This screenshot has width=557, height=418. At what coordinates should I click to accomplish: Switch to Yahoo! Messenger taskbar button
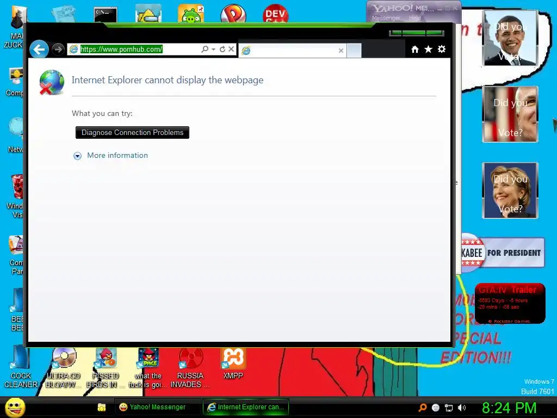click(157, 407)
